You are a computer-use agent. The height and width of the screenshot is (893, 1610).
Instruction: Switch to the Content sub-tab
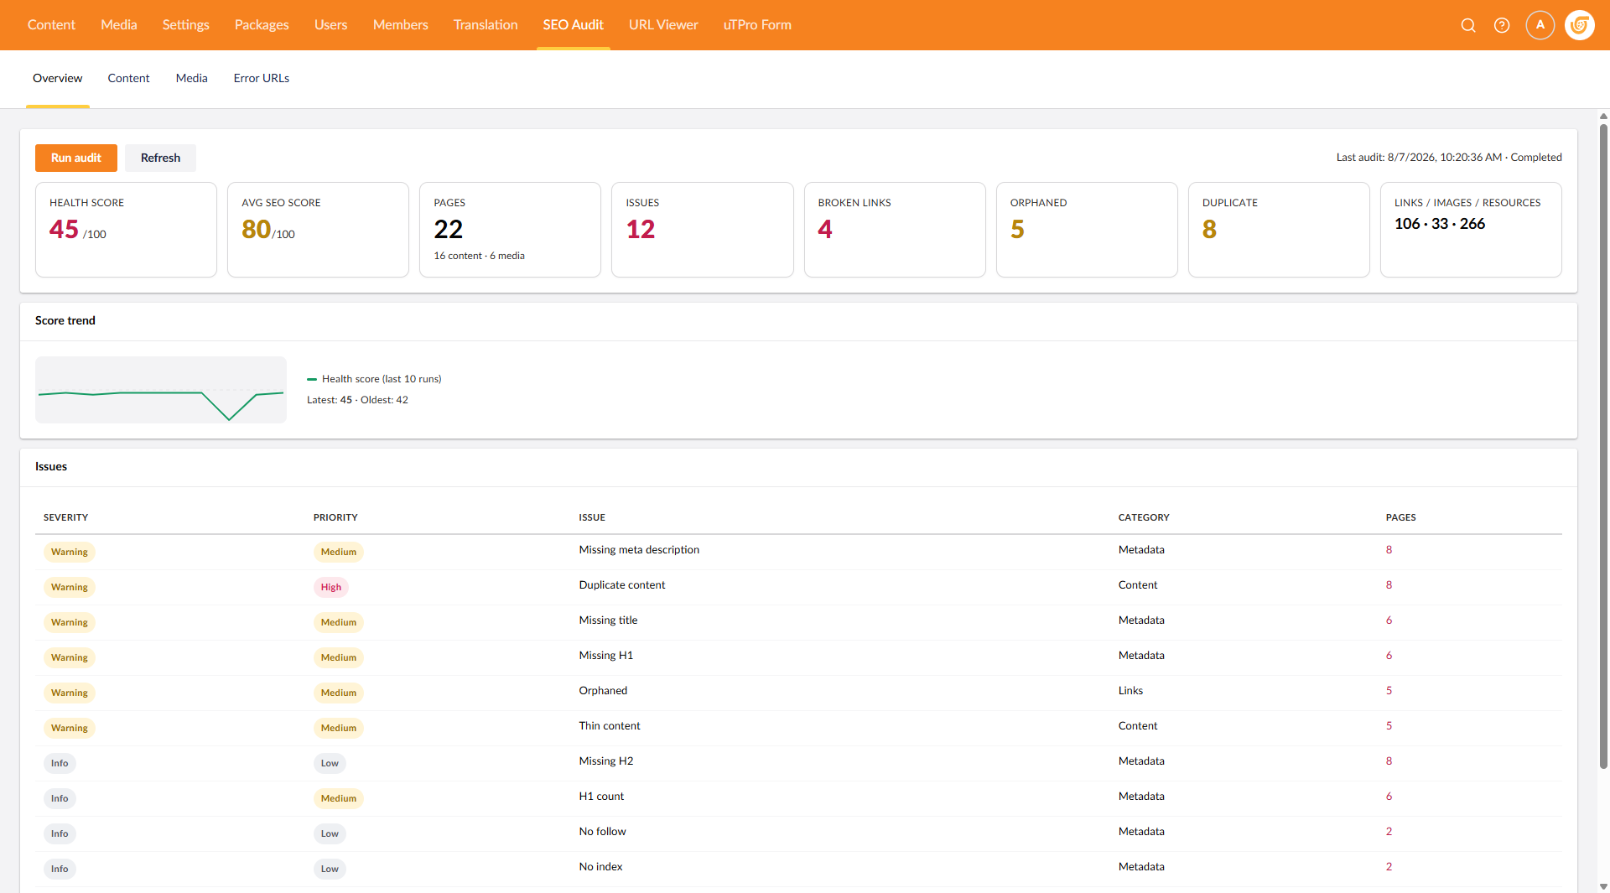[x=128, y=78]
